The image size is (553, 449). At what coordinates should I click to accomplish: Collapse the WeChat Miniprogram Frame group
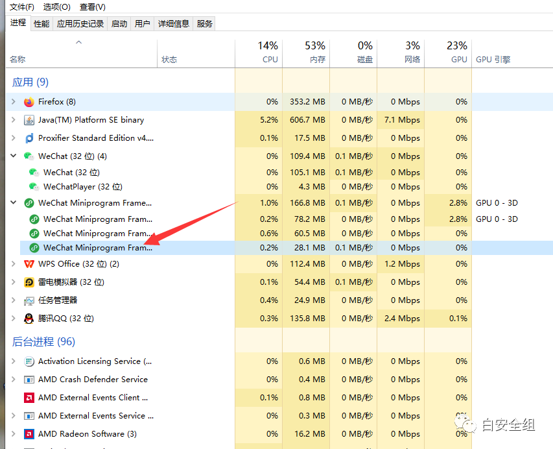14,202
